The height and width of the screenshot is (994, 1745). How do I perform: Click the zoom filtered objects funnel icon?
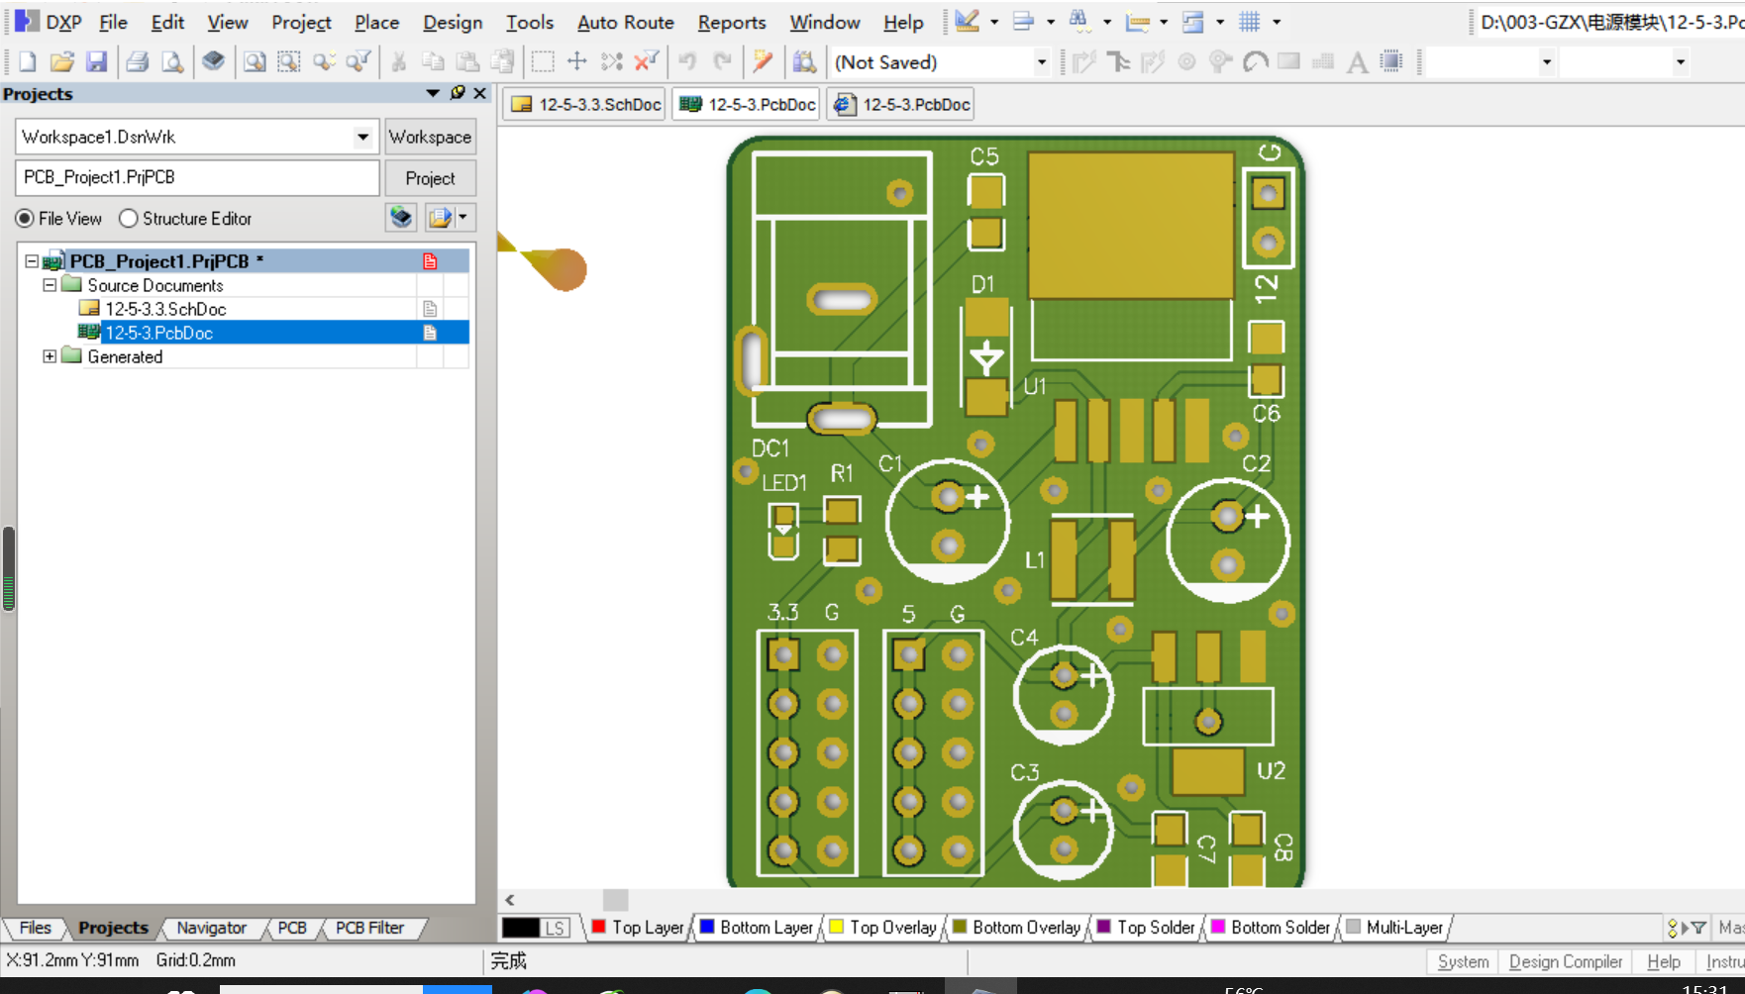click(x=358, y=62)
